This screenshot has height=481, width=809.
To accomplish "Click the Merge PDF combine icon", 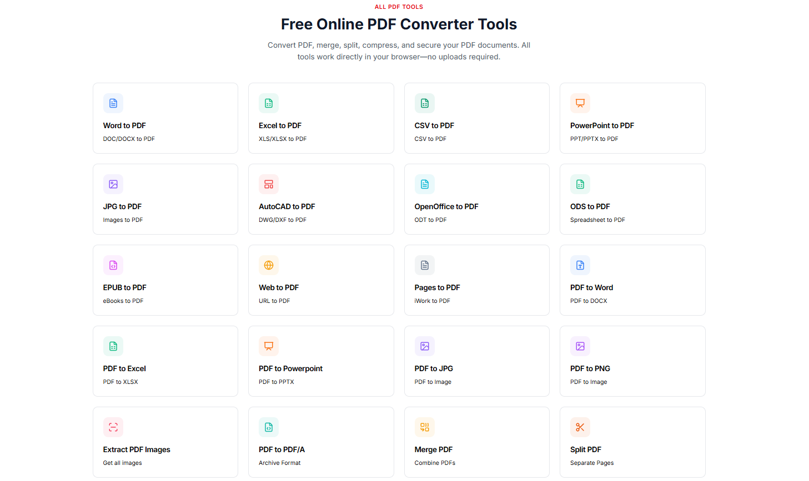I will (425, 427).
